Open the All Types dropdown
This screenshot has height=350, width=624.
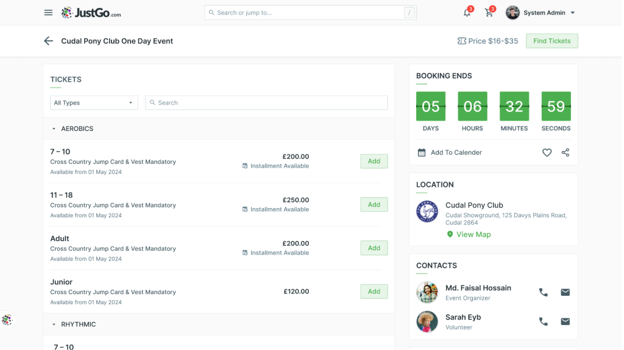click(94, 103)
